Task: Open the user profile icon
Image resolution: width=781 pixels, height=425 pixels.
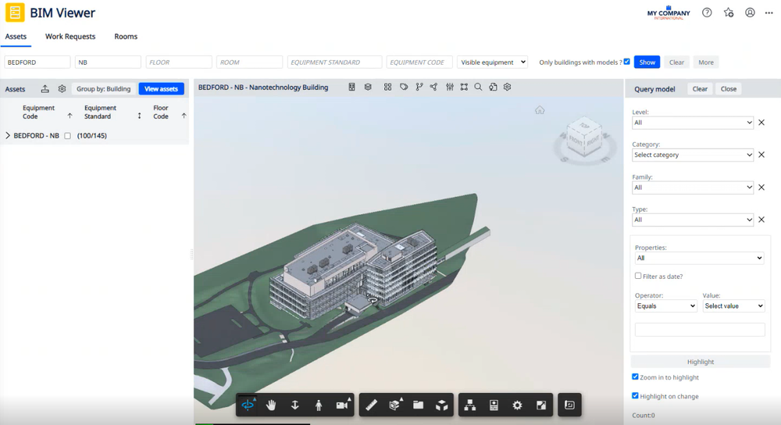Action: tap(750, 13)
